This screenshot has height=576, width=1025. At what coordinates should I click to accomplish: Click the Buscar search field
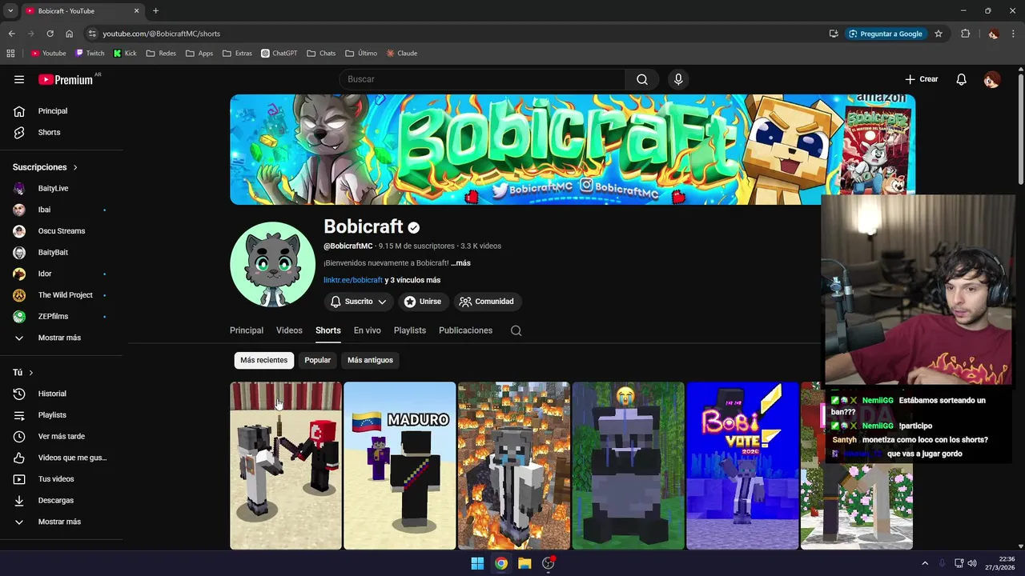tap(482, 79)
